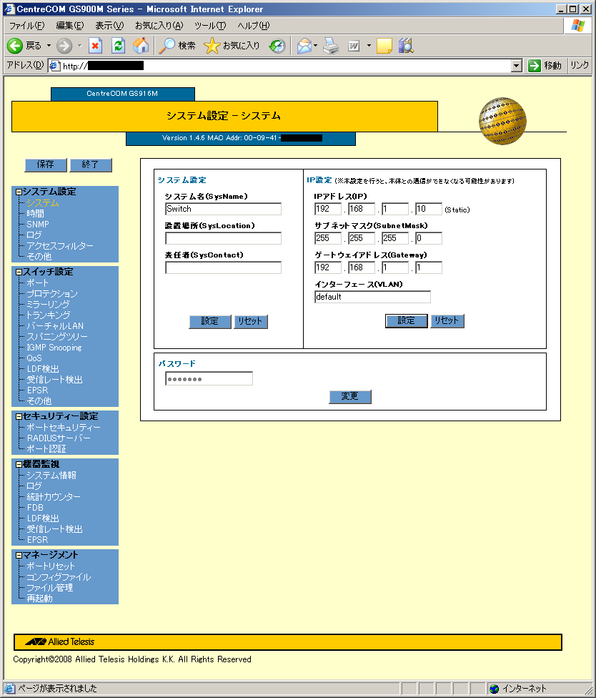Viewport: 596px width, 698px height.
Task: Click in the password field
Action: coord(209,379)
